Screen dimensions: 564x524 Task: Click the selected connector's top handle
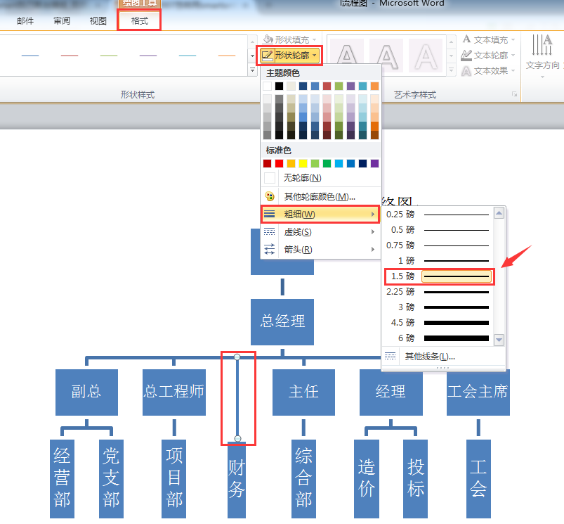(x=237, y=357)
